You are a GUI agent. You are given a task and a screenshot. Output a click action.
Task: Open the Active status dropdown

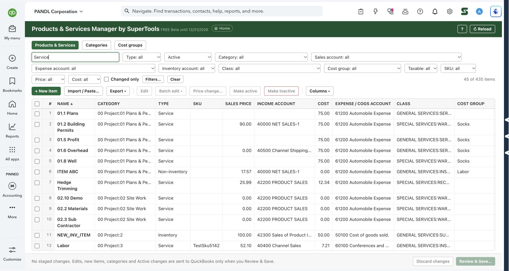pyautogui.click(x=188, y=57)
